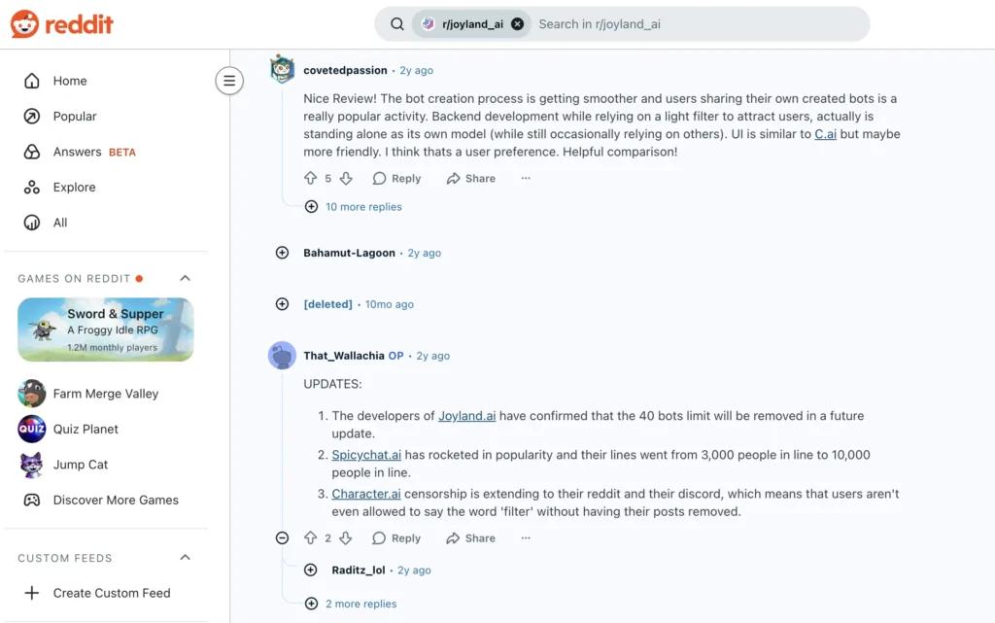Collapse the Custom Feeds section
995x623 pixels.
[x=185, y=558]
